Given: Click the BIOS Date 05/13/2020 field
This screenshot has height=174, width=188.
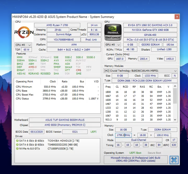Looking at the screenshot, I should pos(37,132).
